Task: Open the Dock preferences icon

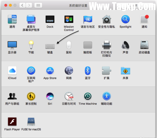Action: [50, 19]
